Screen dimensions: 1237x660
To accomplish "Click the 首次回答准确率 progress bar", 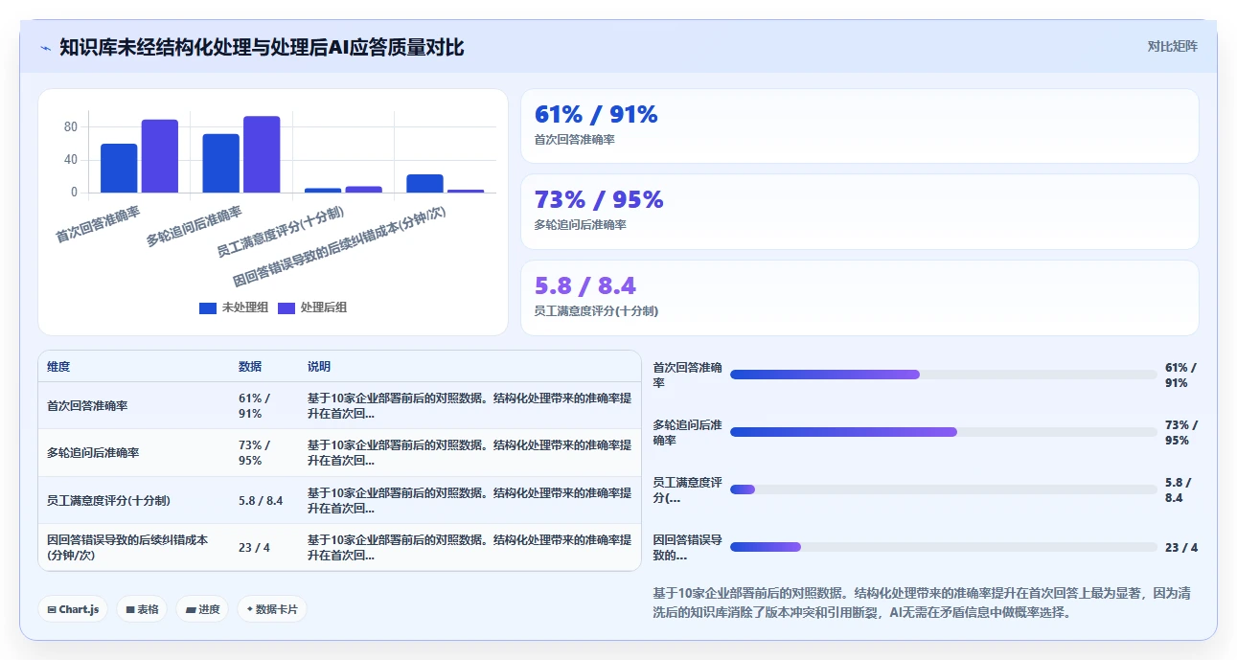I will [943, 375].
